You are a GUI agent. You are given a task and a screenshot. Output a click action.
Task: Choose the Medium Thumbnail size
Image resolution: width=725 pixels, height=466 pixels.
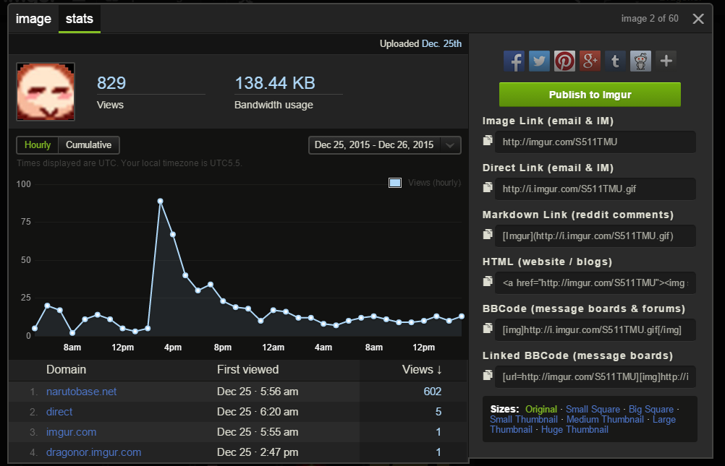tap(605, 419)
